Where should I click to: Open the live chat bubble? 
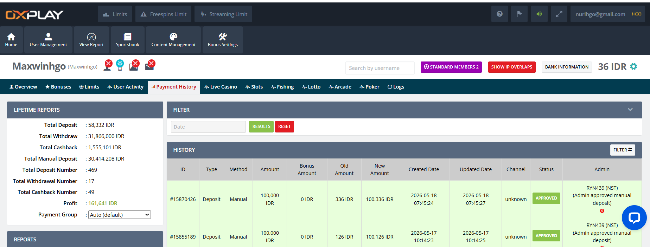click(x=634, y=217)
